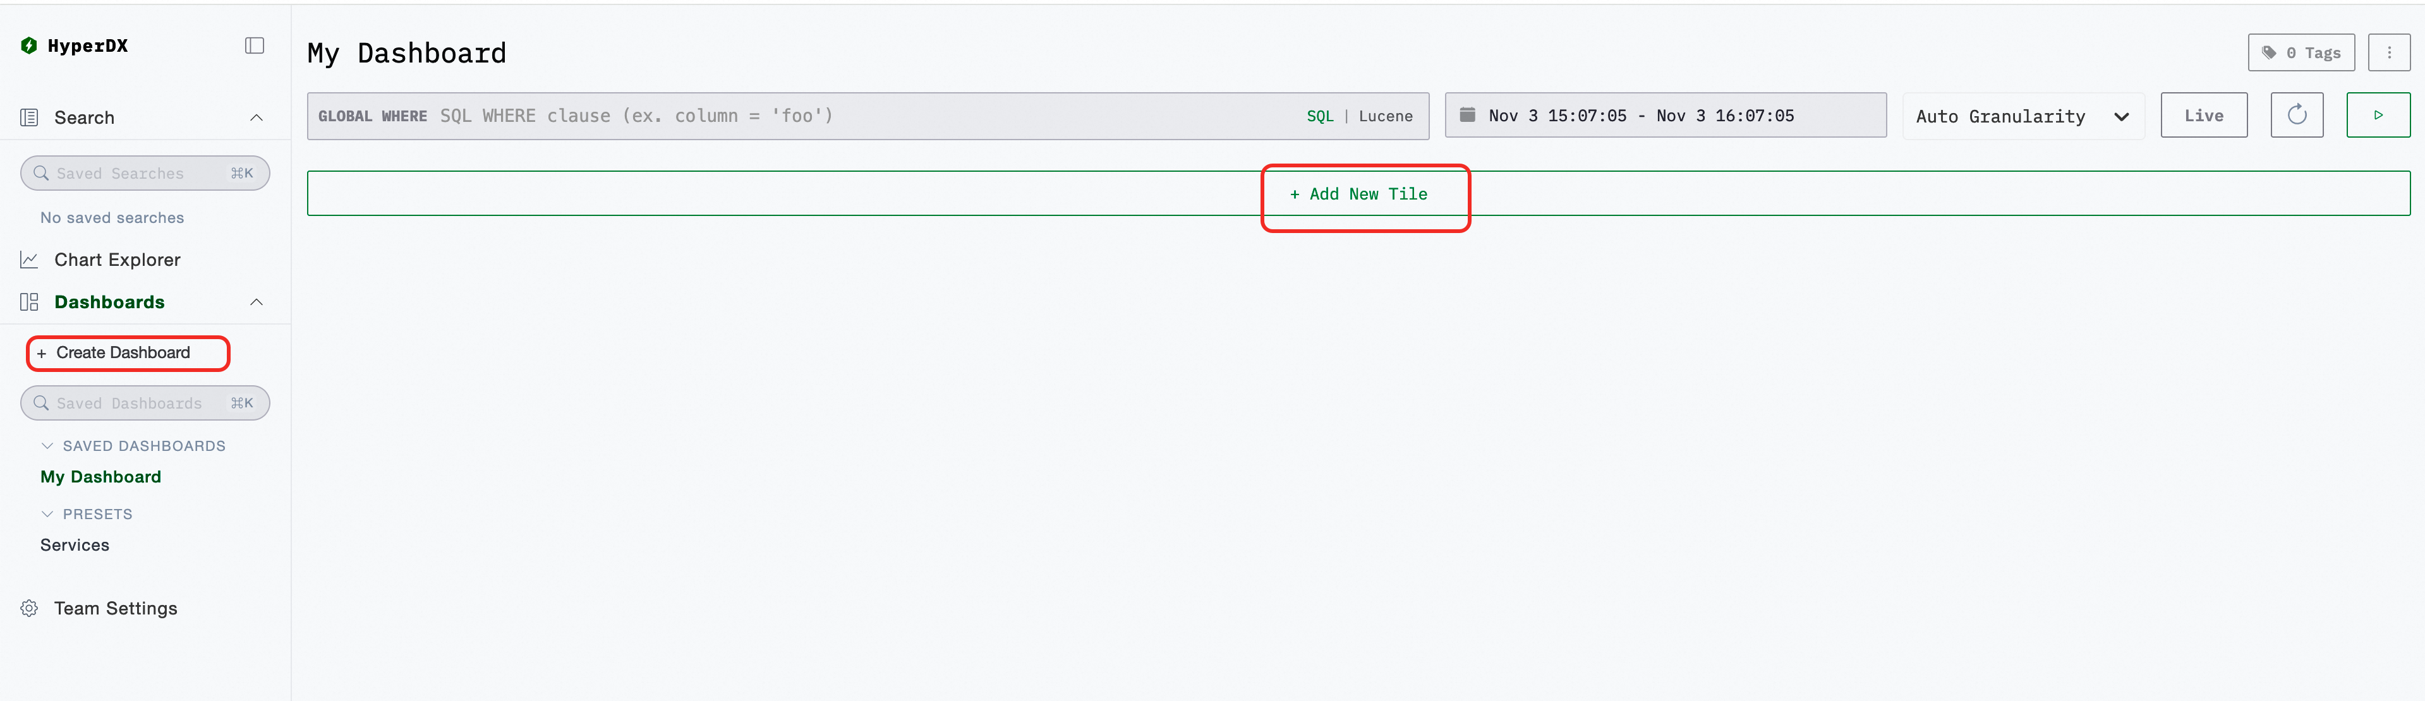Click the Global WHERE clause input
The width and height of the screenshot is (2425, 701).
tap(847, 116)
